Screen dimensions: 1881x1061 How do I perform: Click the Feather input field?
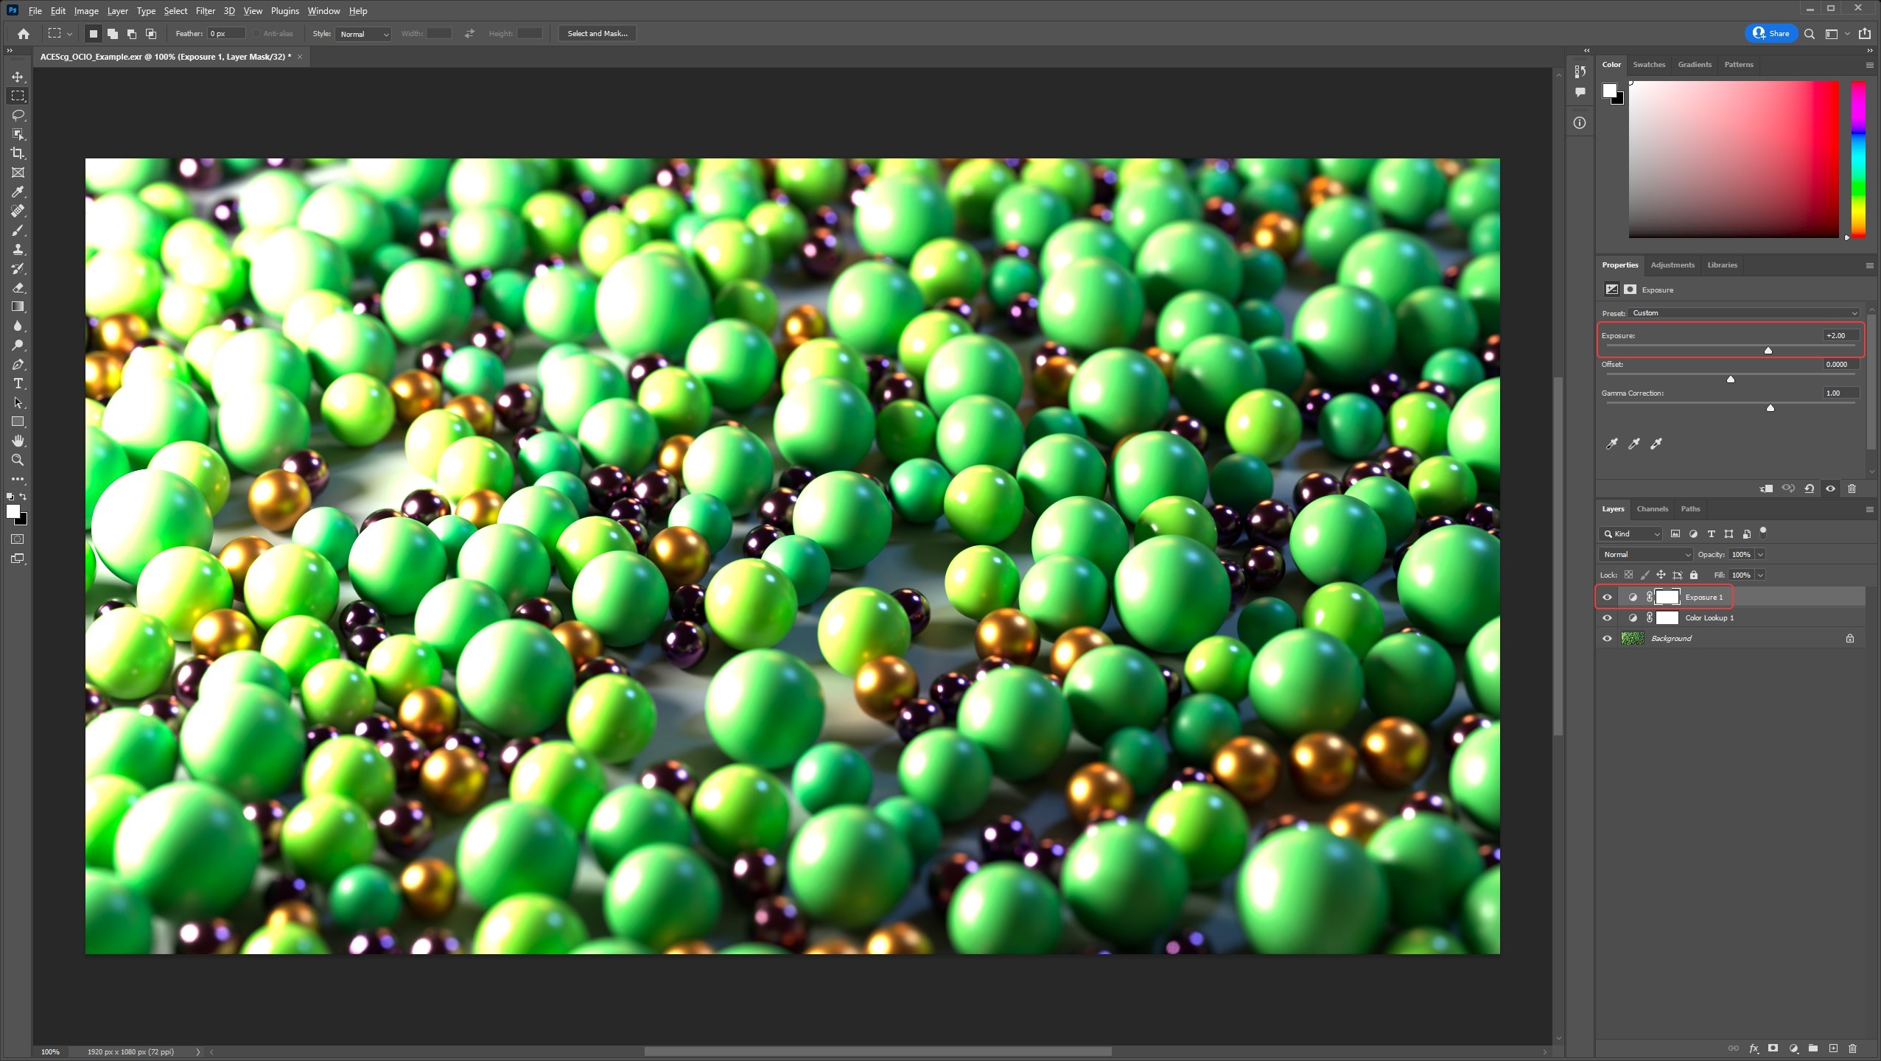(x=225, y=34)
